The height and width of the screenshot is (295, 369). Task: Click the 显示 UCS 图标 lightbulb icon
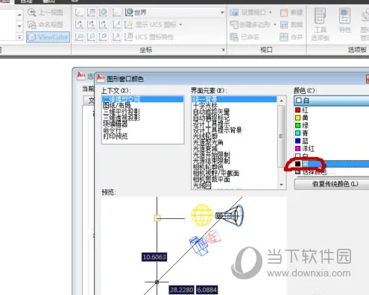pyautogui.click(x=129, y=25)
